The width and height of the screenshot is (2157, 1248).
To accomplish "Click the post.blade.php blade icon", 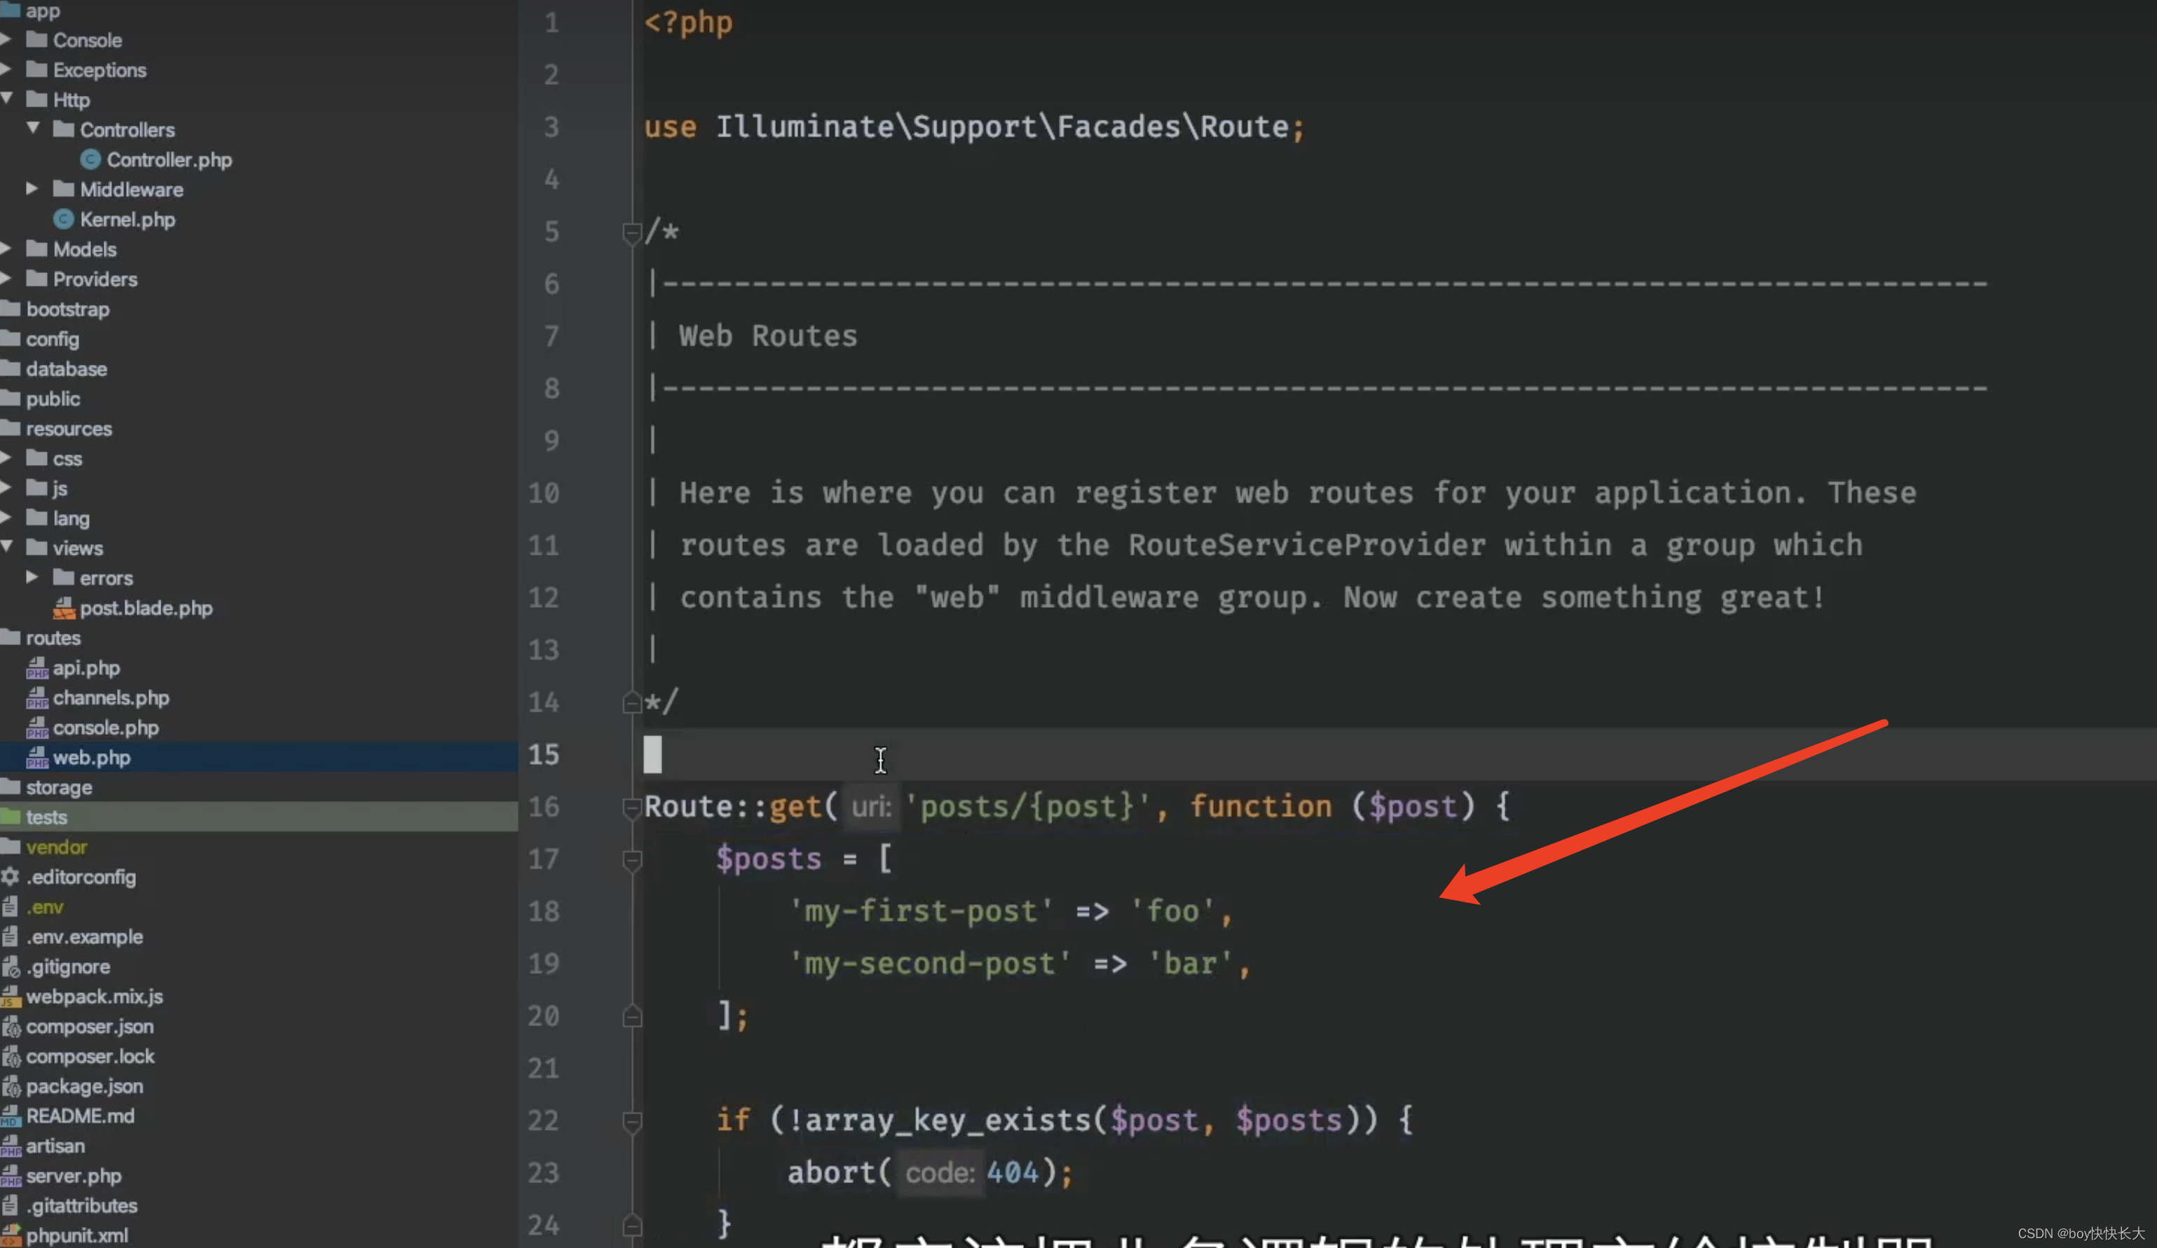I will pos(64,608).
